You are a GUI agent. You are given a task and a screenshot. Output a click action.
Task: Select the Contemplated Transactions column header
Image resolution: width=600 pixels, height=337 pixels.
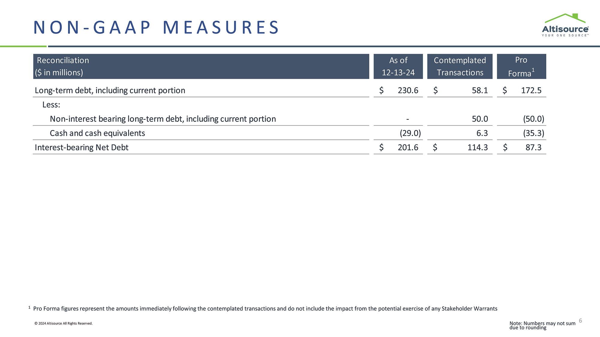coord(460,66)
